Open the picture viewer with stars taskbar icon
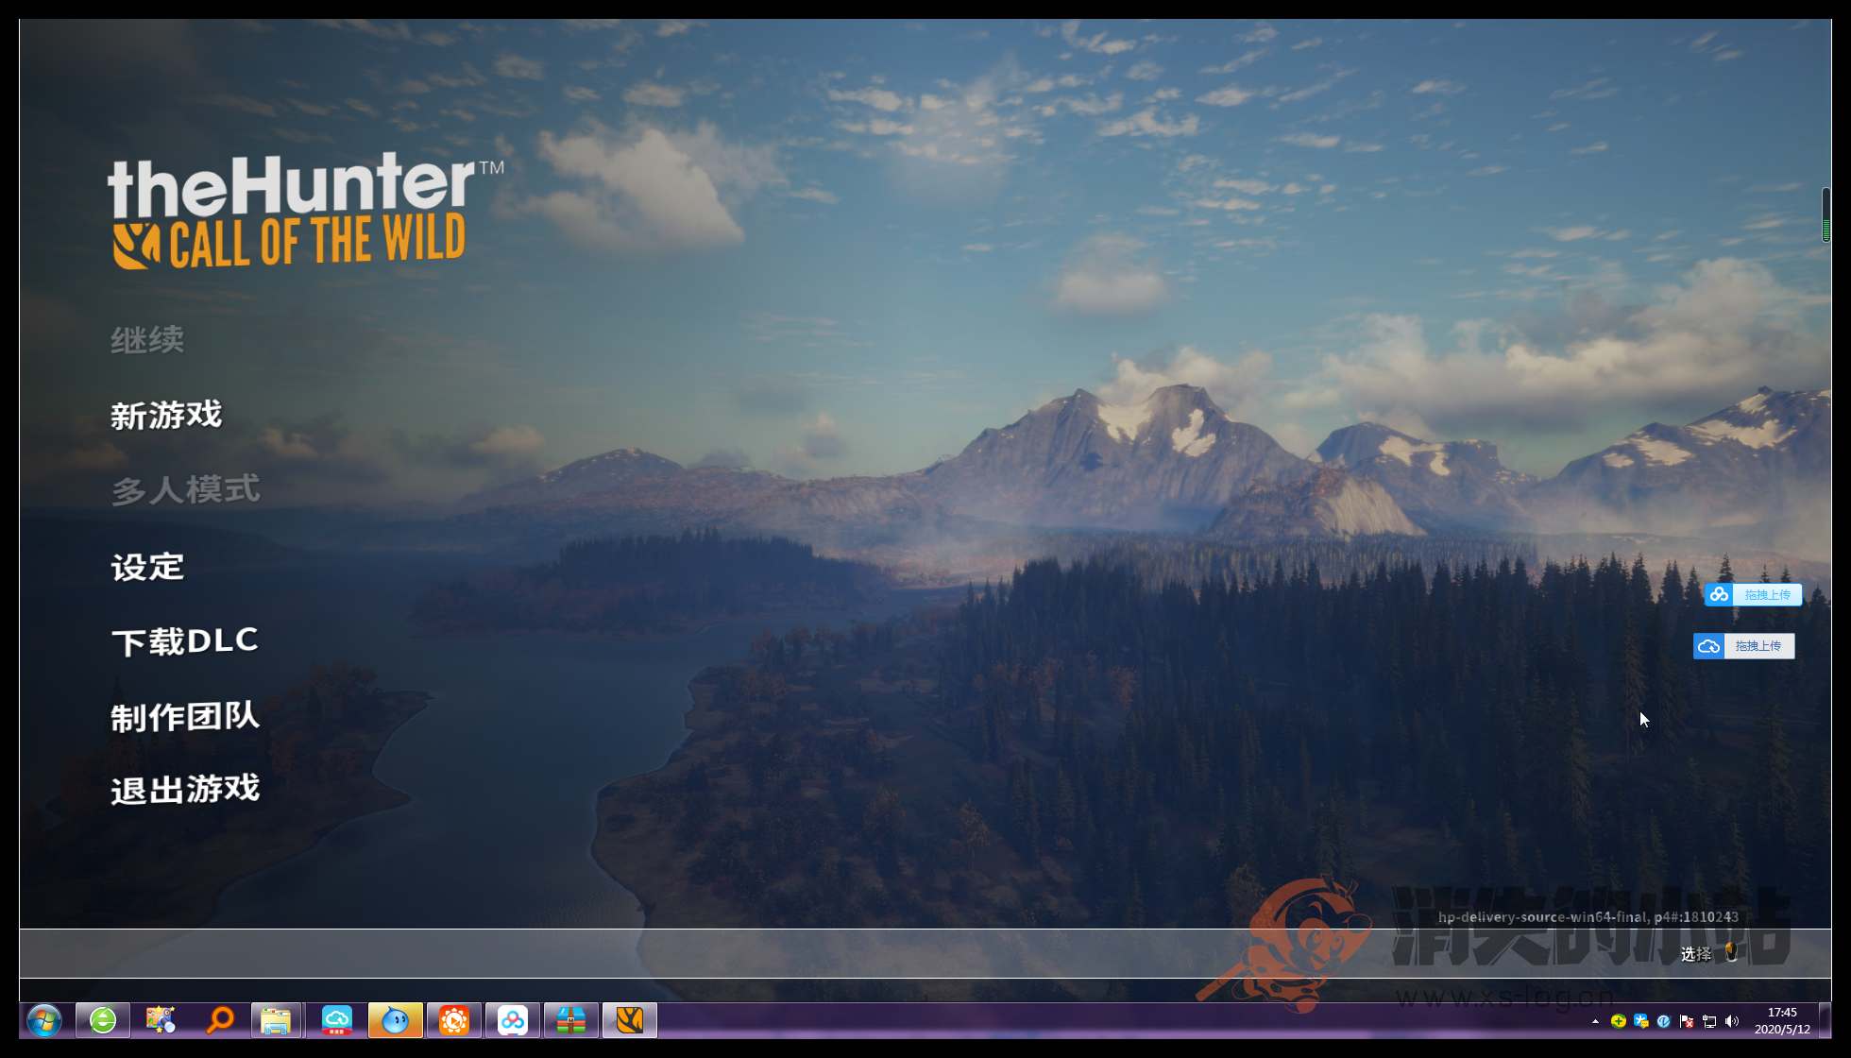The height and width of the screenshot is (1058, 1851). click(161, 1020)
